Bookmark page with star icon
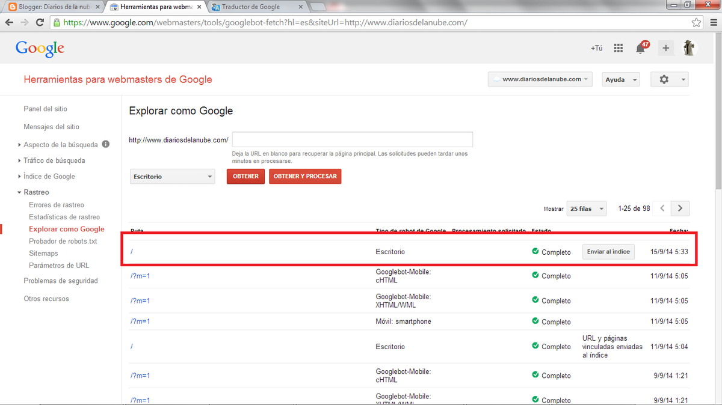The height and width of the screenshot is (405, 722). point(696,22)
